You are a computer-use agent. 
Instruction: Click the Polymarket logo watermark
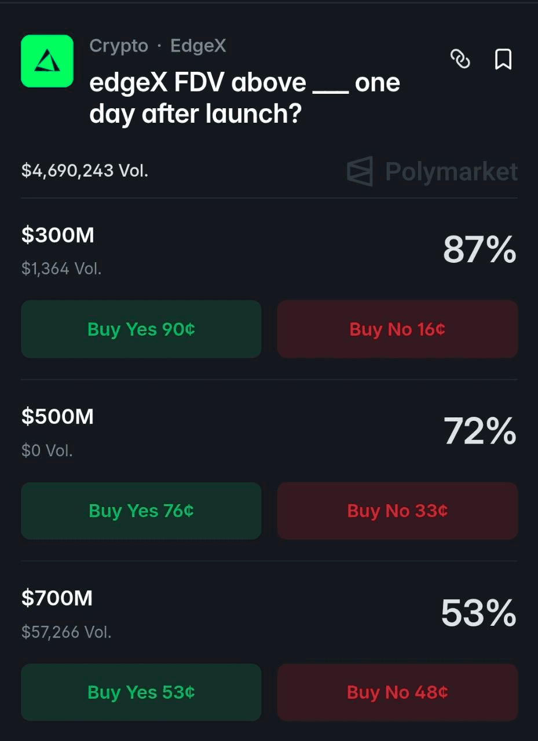(x=432, y=171)
